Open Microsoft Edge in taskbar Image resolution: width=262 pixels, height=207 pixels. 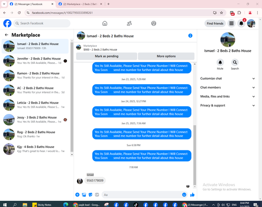65,205
